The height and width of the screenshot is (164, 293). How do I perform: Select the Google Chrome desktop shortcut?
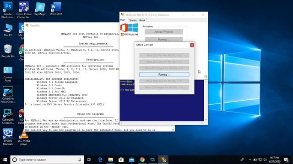pyautogui.click(x=22, y=52)
